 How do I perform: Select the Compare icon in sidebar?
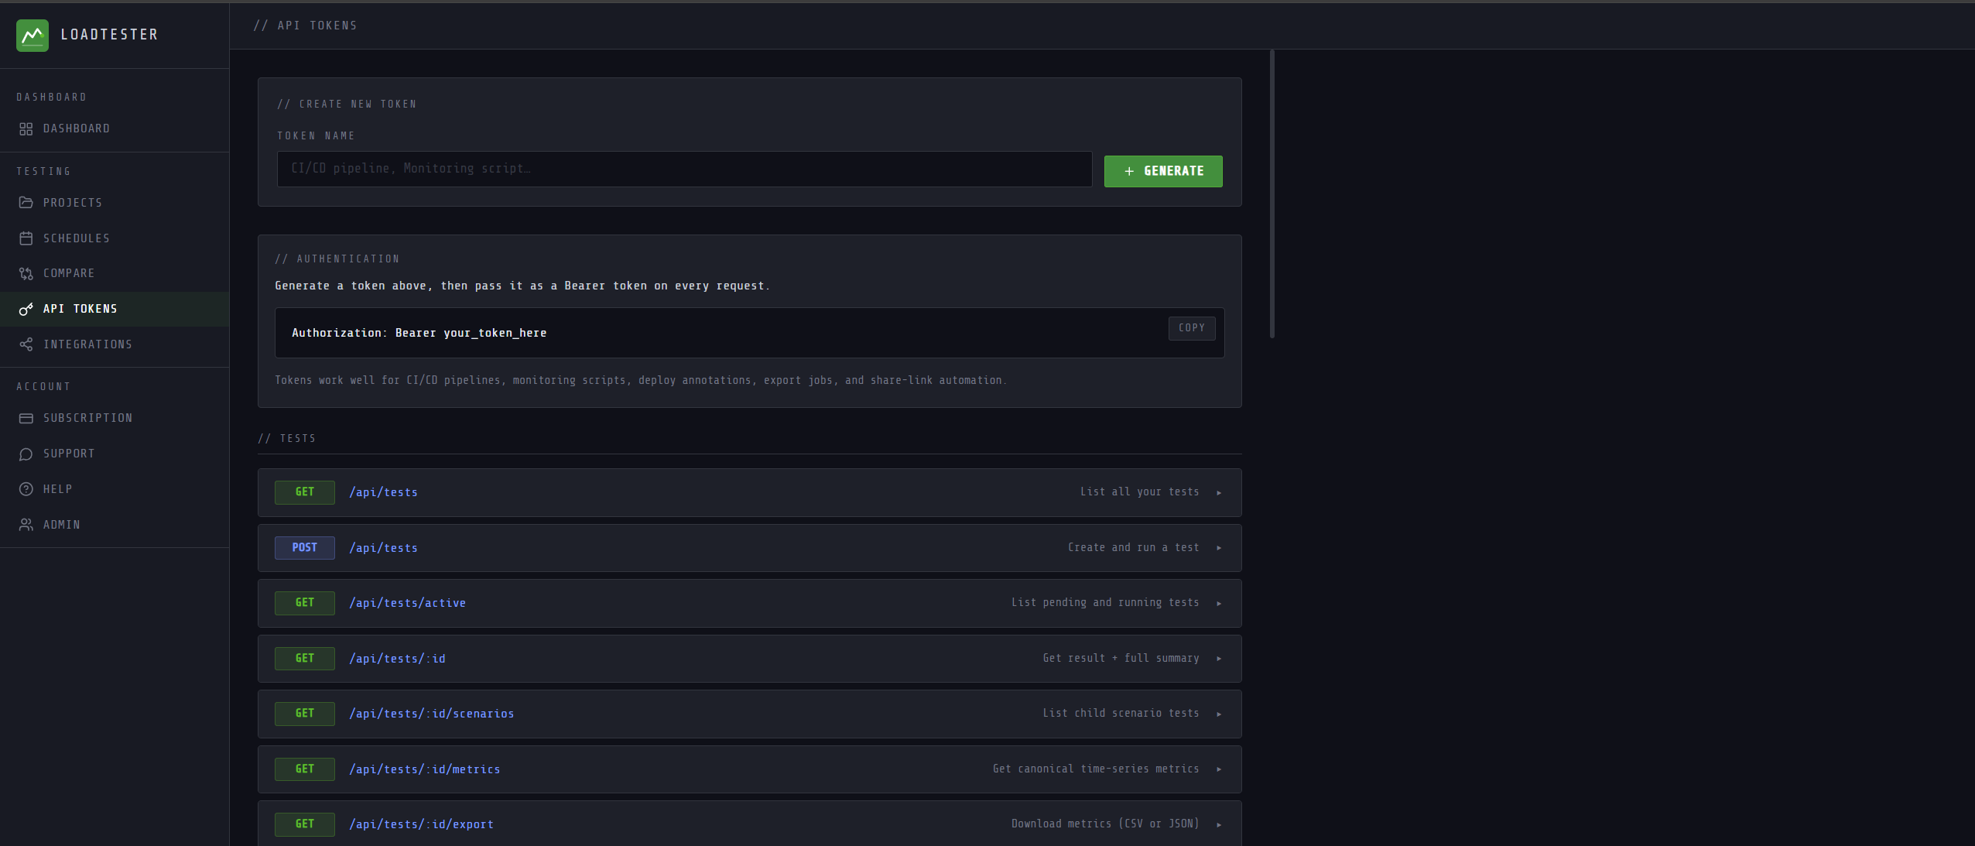(x=26, y=273)
